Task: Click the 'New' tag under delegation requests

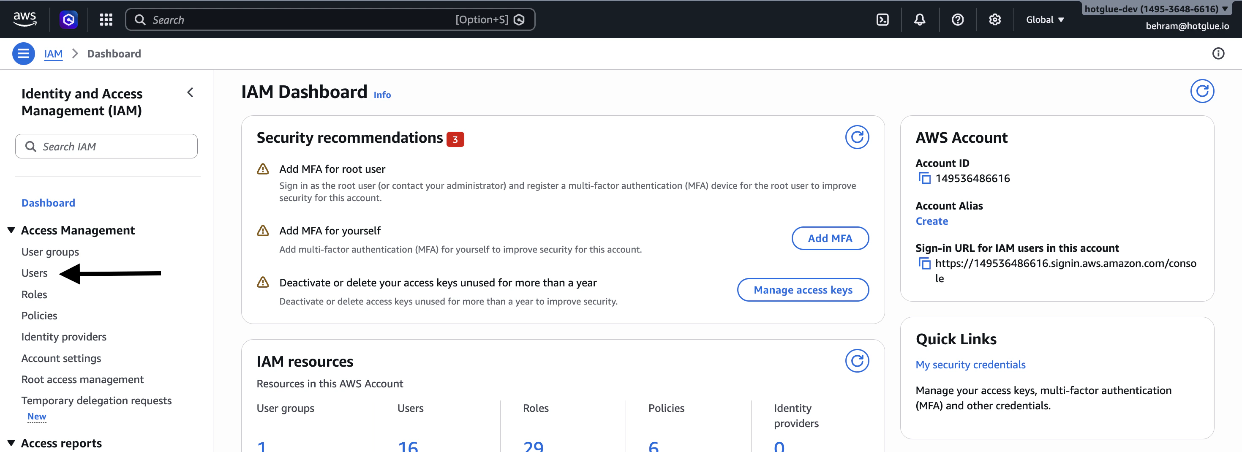Action: [x=37, y=417]
